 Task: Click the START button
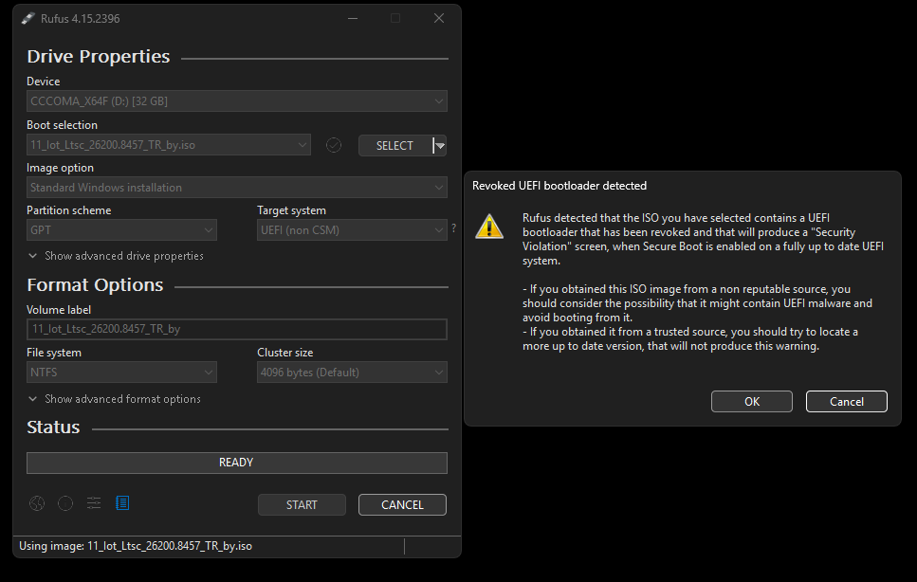302,505
